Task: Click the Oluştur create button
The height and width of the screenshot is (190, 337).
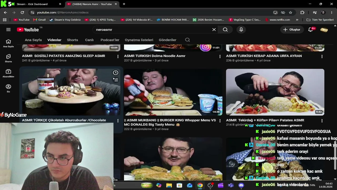Action: click(292, 30)
